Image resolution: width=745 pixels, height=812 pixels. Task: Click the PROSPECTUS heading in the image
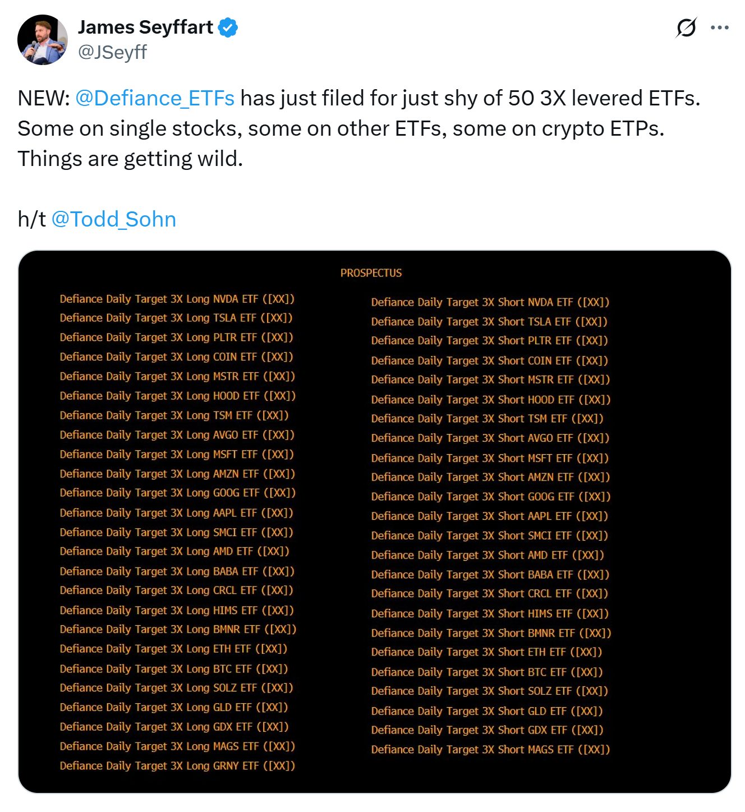pos(371,273)
